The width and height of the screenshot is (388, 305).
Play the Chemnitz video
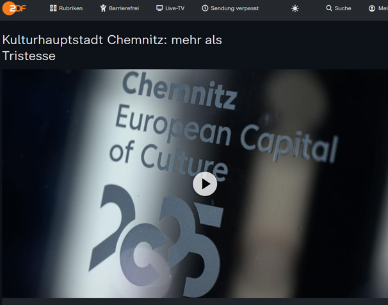point(205,184)
